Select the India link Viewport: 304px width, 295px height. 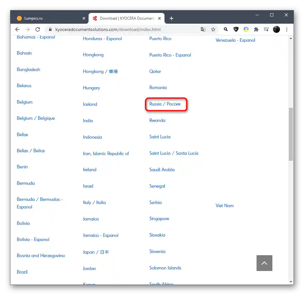pos(88,121)
